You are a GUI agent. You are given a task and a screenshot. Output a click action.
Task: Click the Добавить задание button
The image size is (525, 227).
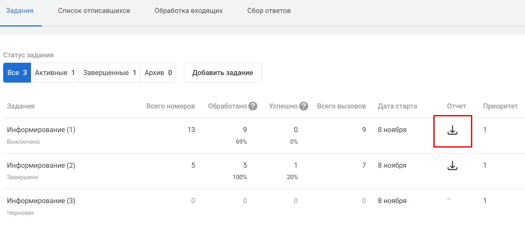tap(223, 73)
